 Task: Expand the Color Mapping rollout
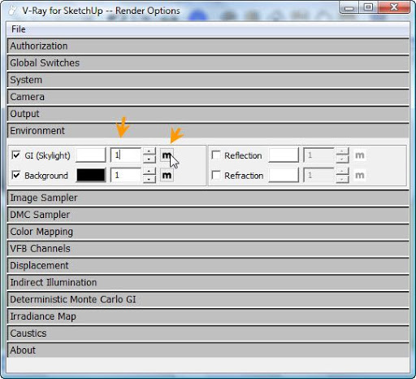pos(208,232)
